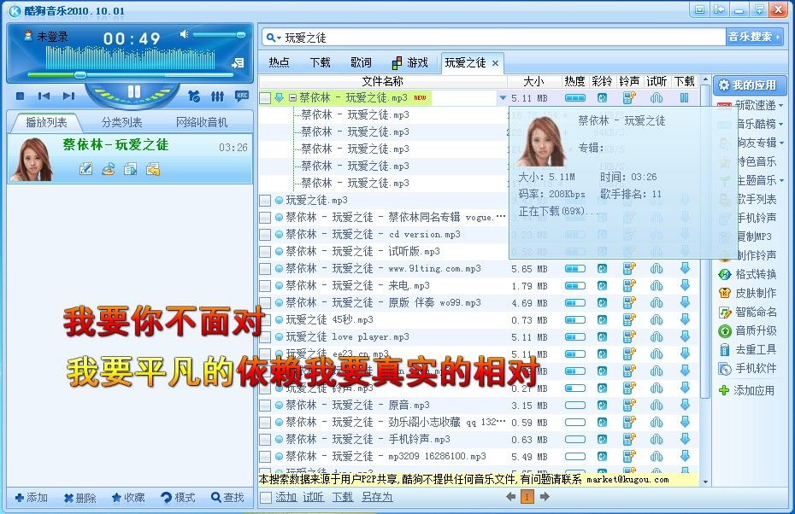Skip to the next track
The image size is (795, 514).
point(68,96)
